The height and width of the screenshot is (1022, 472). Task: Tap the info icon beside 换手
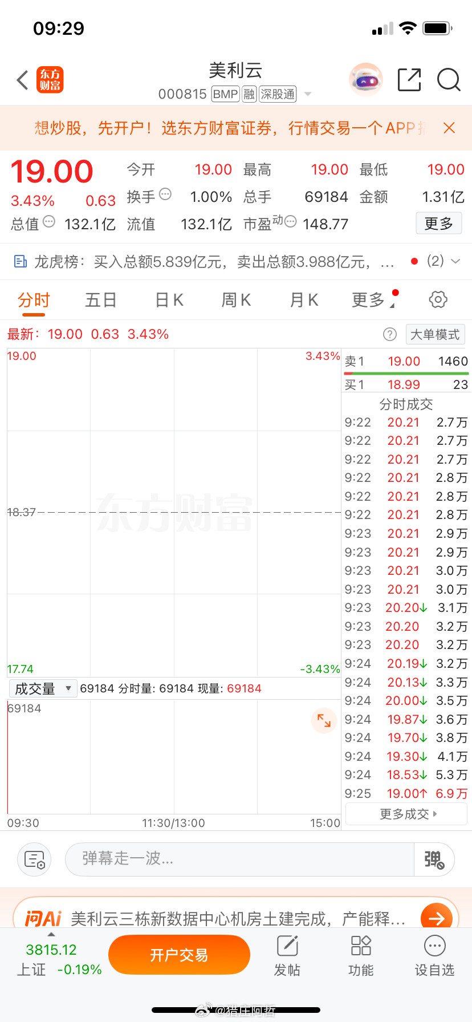(165, 194)
